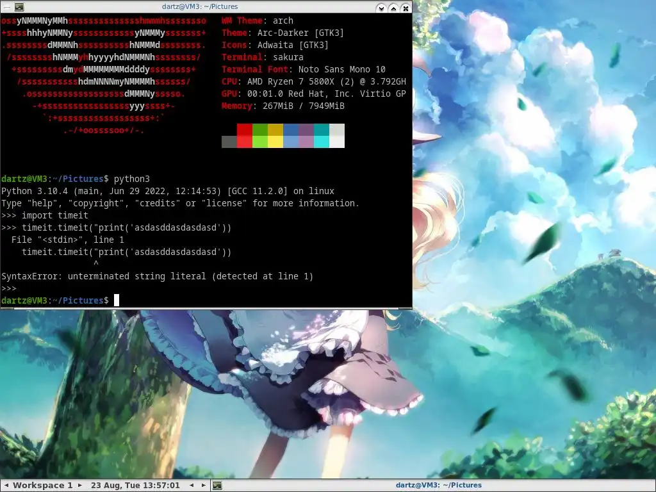Click the 'WM Theme: arch' line
The width and height of the screenshot is (656, 492).
258,20
